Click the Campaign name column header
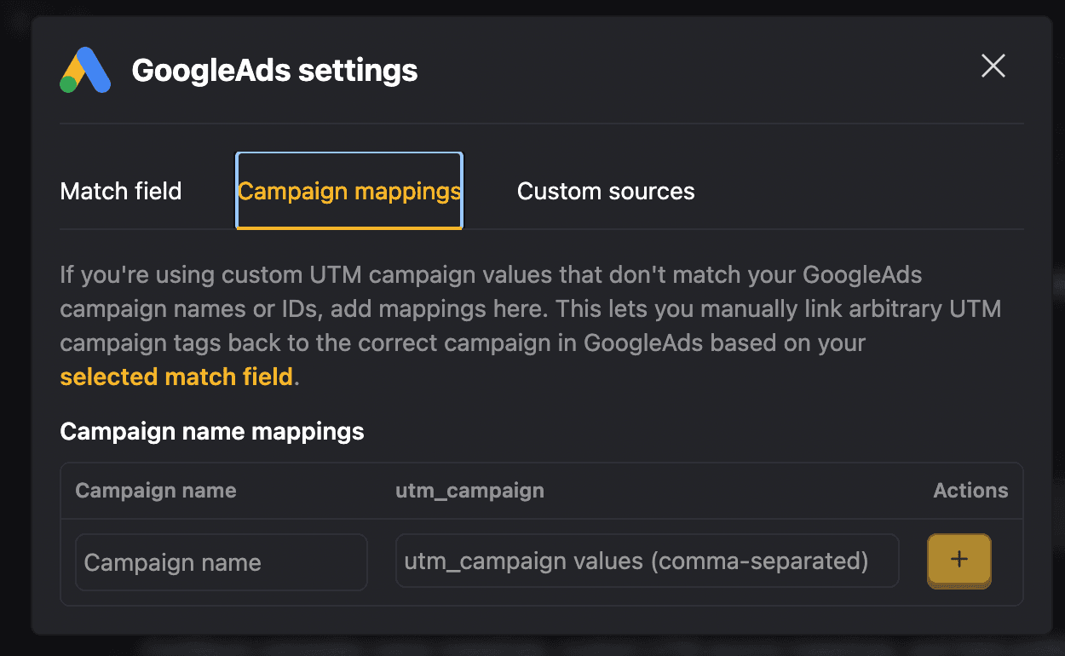 click(155, 491)
